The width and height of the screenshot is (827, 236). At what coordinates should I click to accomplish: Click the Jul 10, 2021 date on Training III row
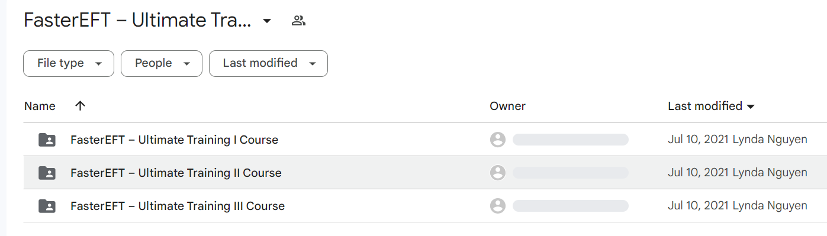click(x=699, y=206)
